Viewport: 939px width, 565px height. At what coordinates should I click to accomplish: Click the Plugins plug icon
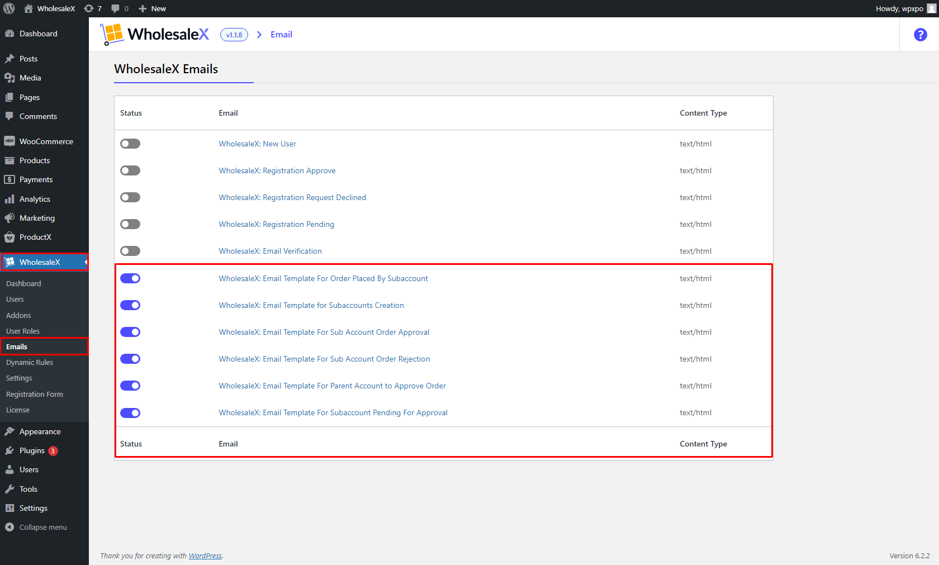click(x=10, y=450)
